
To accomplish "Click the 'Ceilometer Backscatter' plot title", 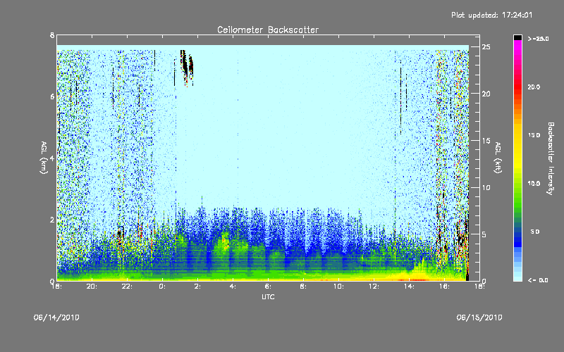I will (268, 30).
